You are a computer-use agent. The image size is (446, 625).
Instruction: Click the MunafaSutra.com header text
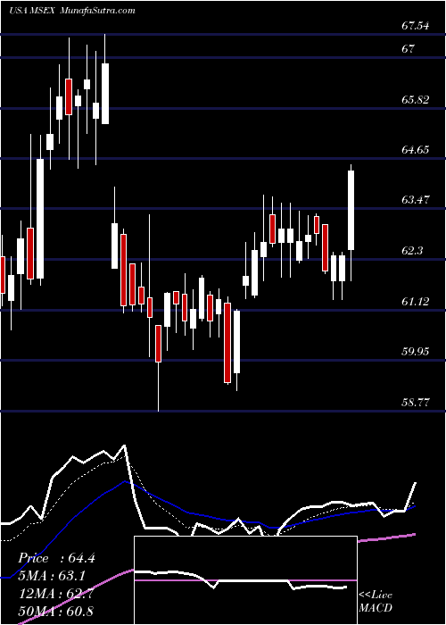[98, 11]
